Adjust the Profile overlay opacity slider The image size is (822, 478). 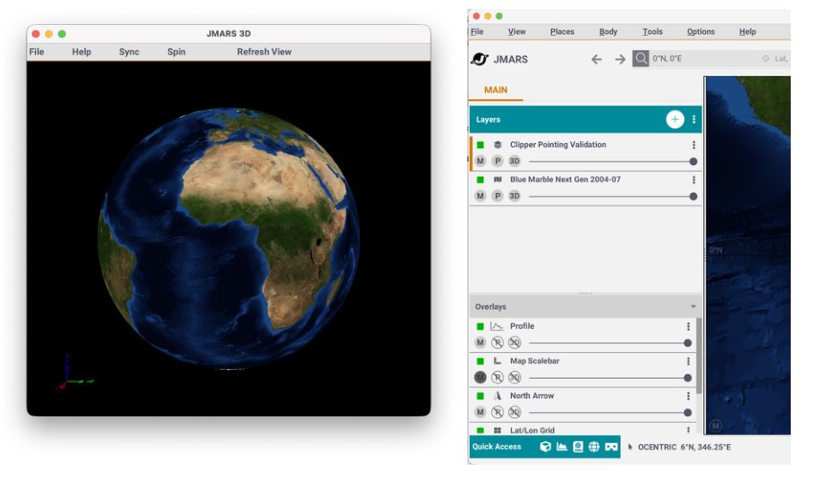[x=610, y=343]
